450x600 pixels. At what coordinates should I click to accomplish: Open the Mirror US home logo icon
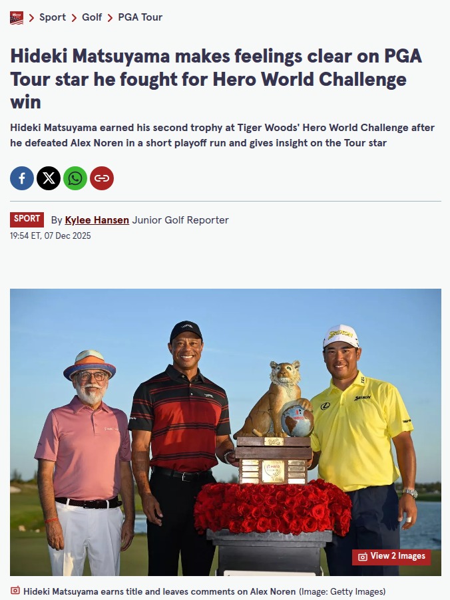17,17
